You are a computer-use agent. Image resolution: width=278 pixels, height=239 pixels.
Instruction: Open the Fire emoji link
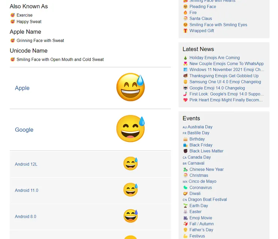193,13
